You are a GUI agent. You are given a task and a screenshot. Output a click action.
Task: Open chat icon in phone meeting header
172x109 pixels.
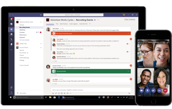[x=164, y=43]
